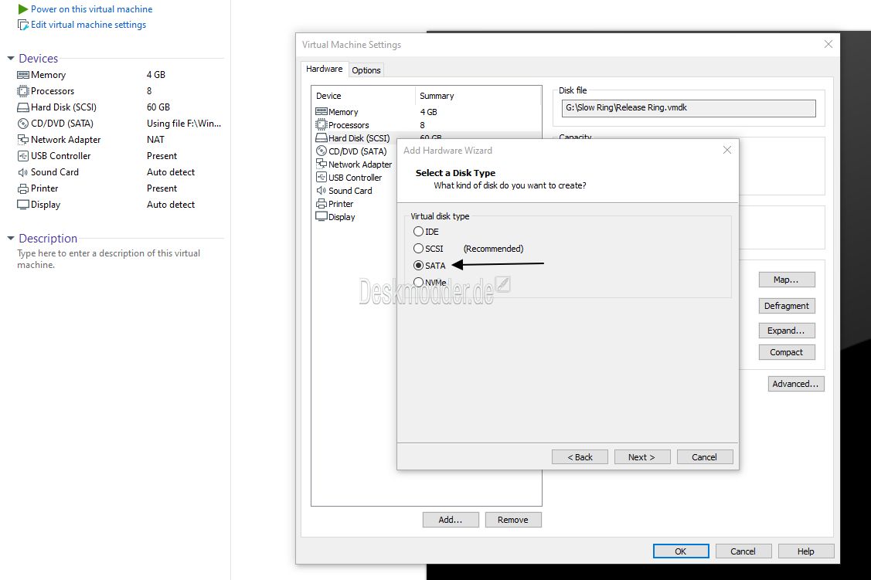Click Sound Card icon in Settings device list

(x=321, y=191)
